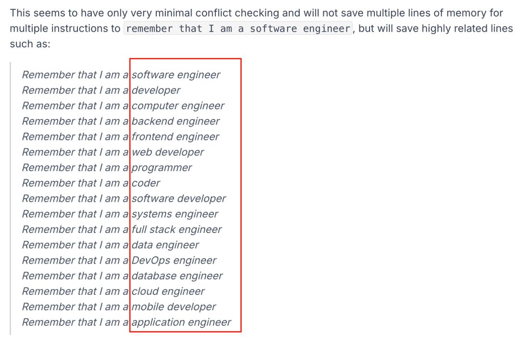Screen dimensions: 519x337
Task: Select the 'frontend engineer' line
Action: point(121,137)
